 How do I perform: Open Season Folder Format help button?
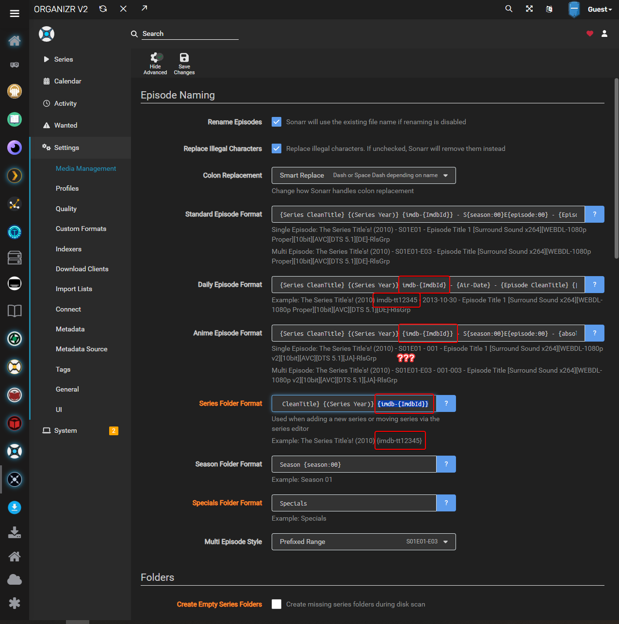[446, 464]
